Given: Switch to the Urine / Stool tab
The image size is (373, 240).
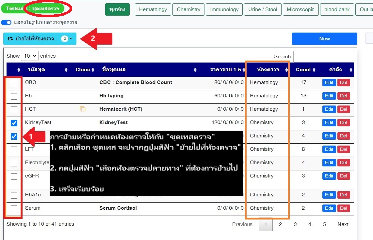Looking at the screenshot, I should (263, 9).
